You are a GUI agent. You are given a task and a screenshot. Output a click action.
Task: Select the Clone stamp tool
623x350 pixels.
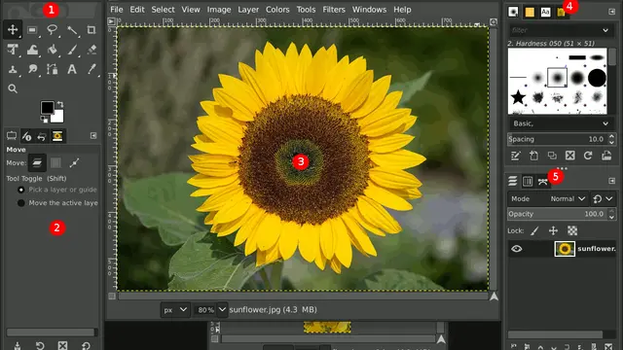13,69
